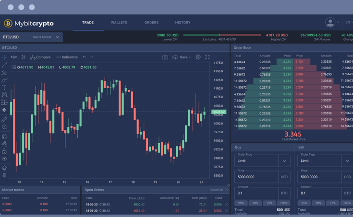353x217 pixels.
Task: Click the zoom in magnifier tool
Action: pos(4,127)
